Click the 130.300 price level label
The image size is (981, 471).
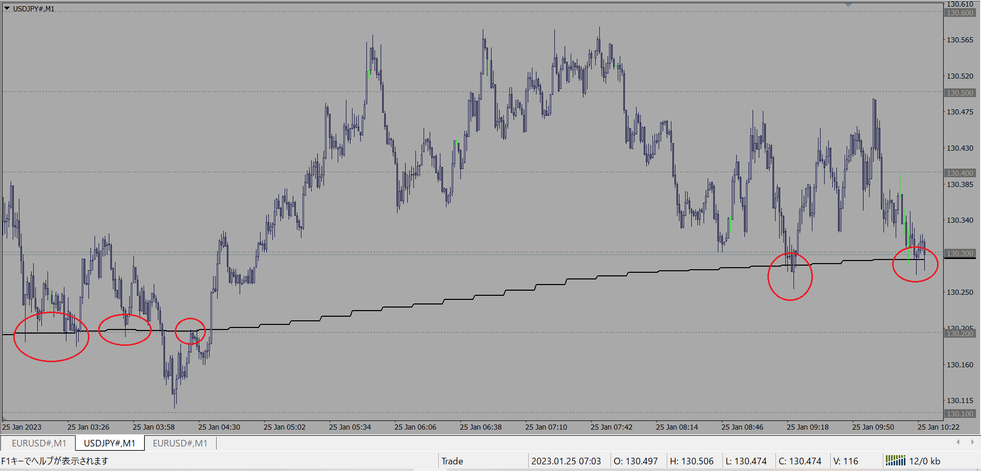click(960, 253)
